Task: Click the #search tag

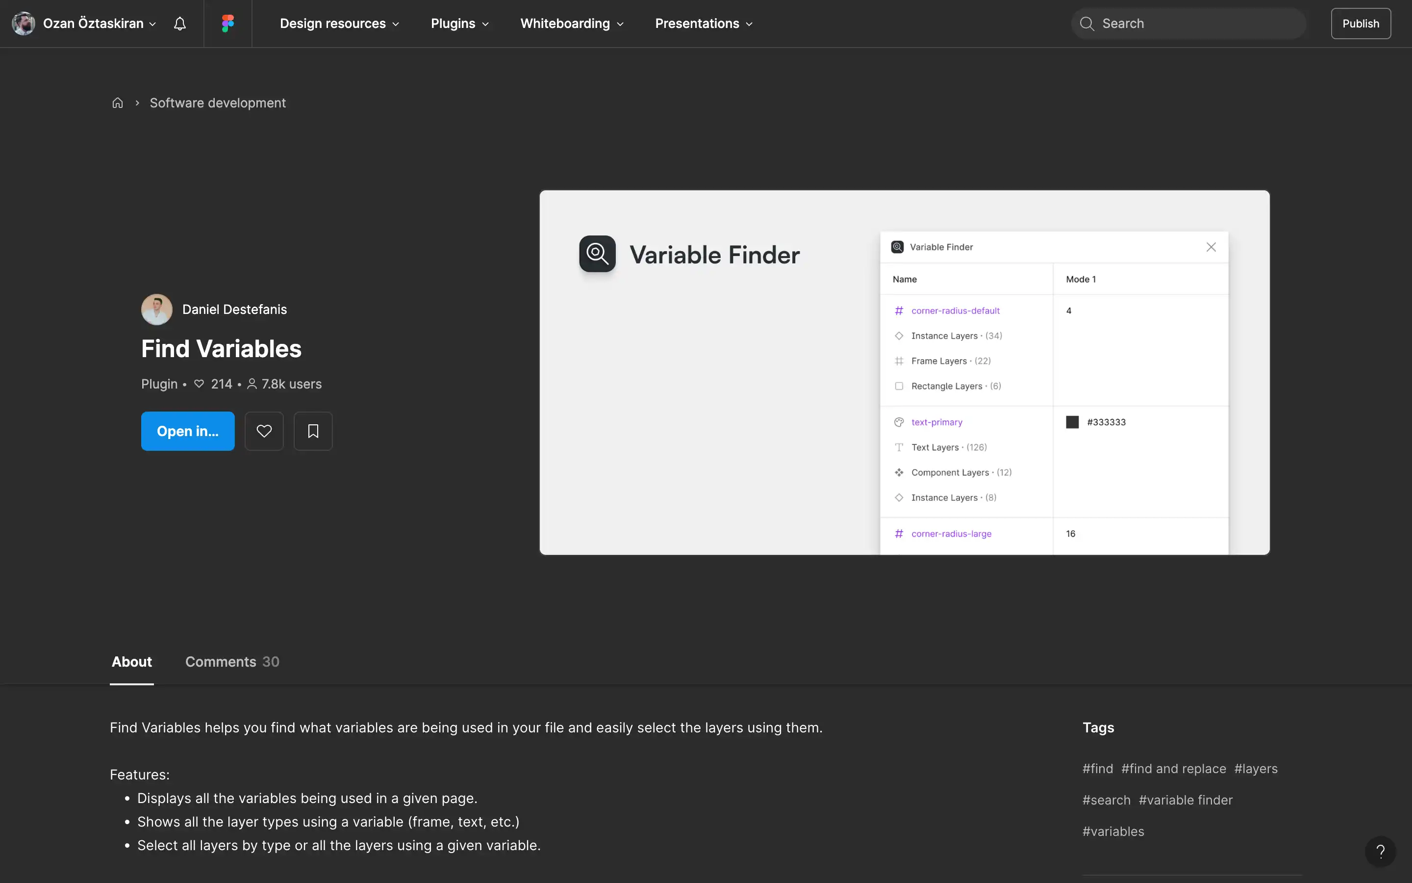Action: [x=1106, y=800]
